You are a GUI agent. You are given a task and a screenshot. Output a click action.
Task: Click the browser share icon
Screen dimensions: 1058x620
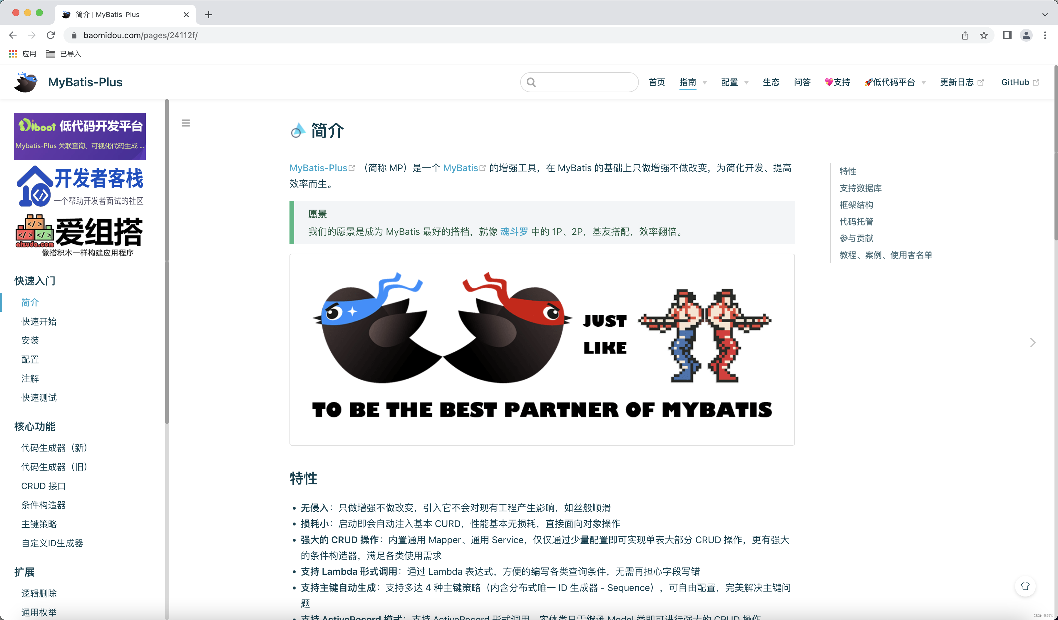[x=965, y=35]
